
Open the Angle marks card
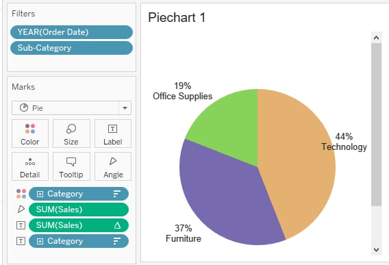(113, 166)
